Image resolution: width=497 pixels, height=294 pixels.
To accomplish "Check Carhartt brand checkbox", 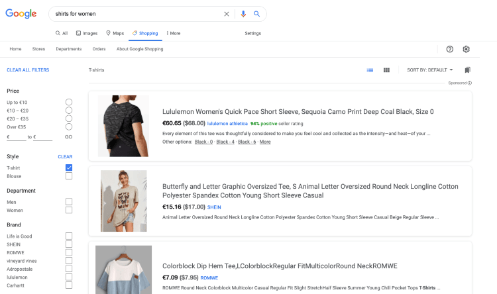I will pos(69,285).
